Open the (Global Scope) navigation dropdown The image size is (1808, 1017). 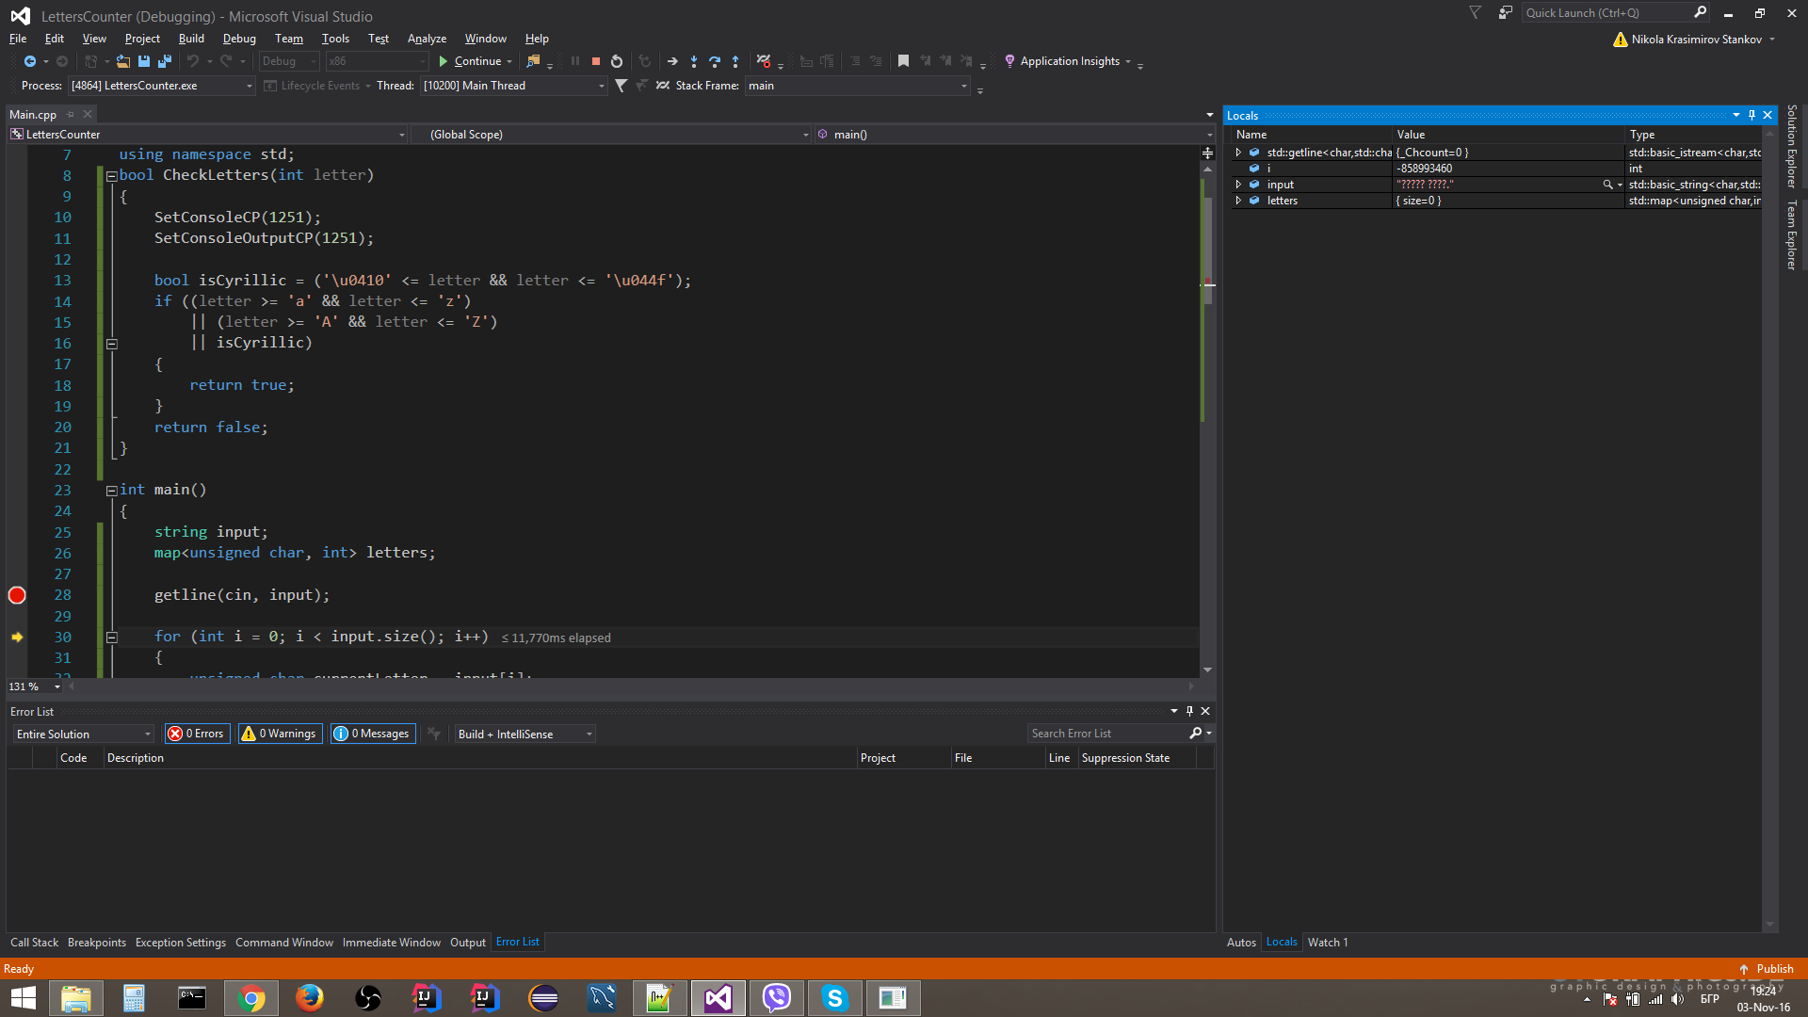pyautogui.click(x=612, y=135)
